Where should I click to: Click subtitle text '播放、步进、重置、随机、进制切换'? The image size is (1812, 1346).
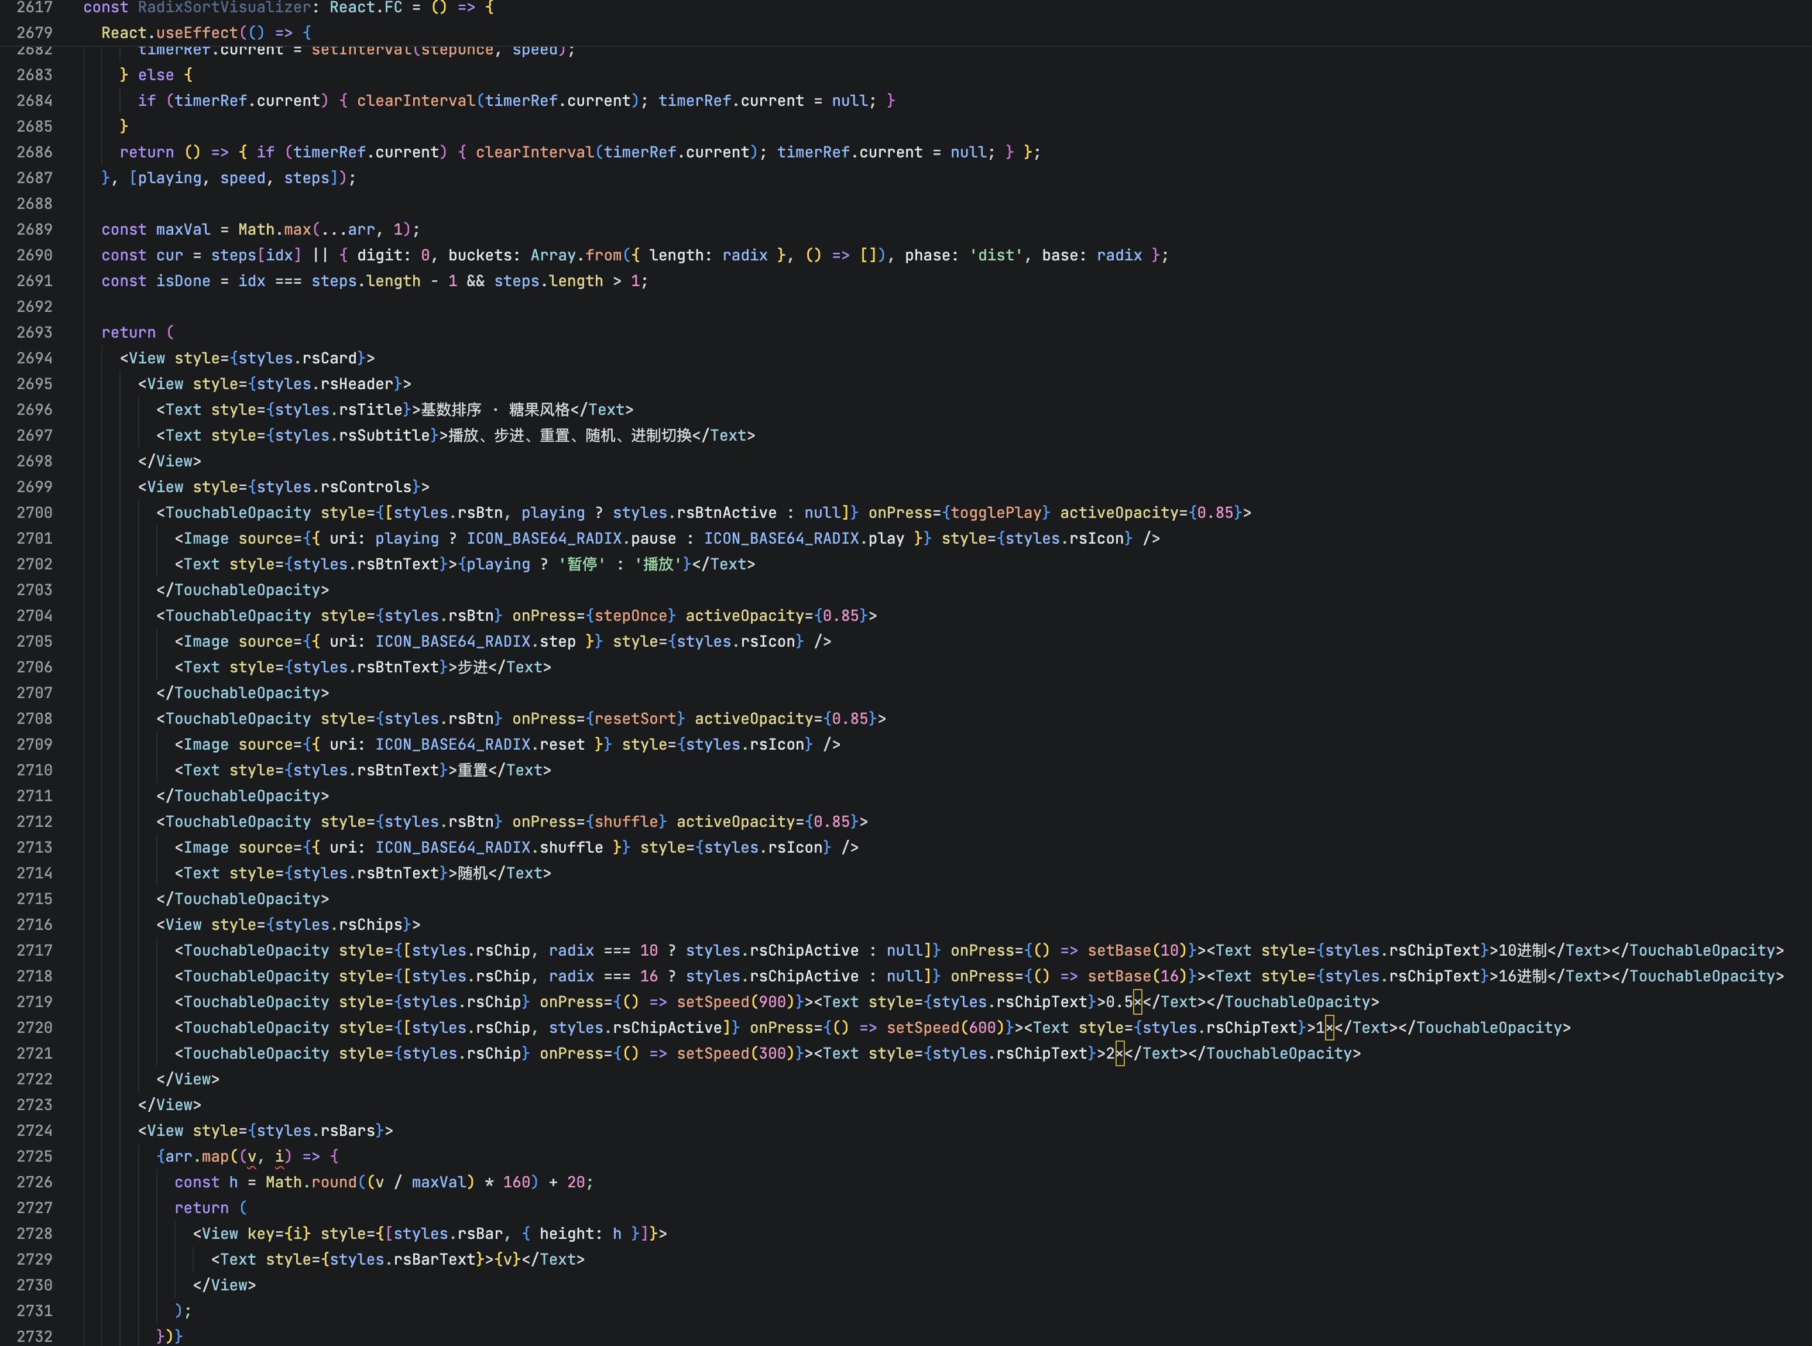click(x=569, y=436)
